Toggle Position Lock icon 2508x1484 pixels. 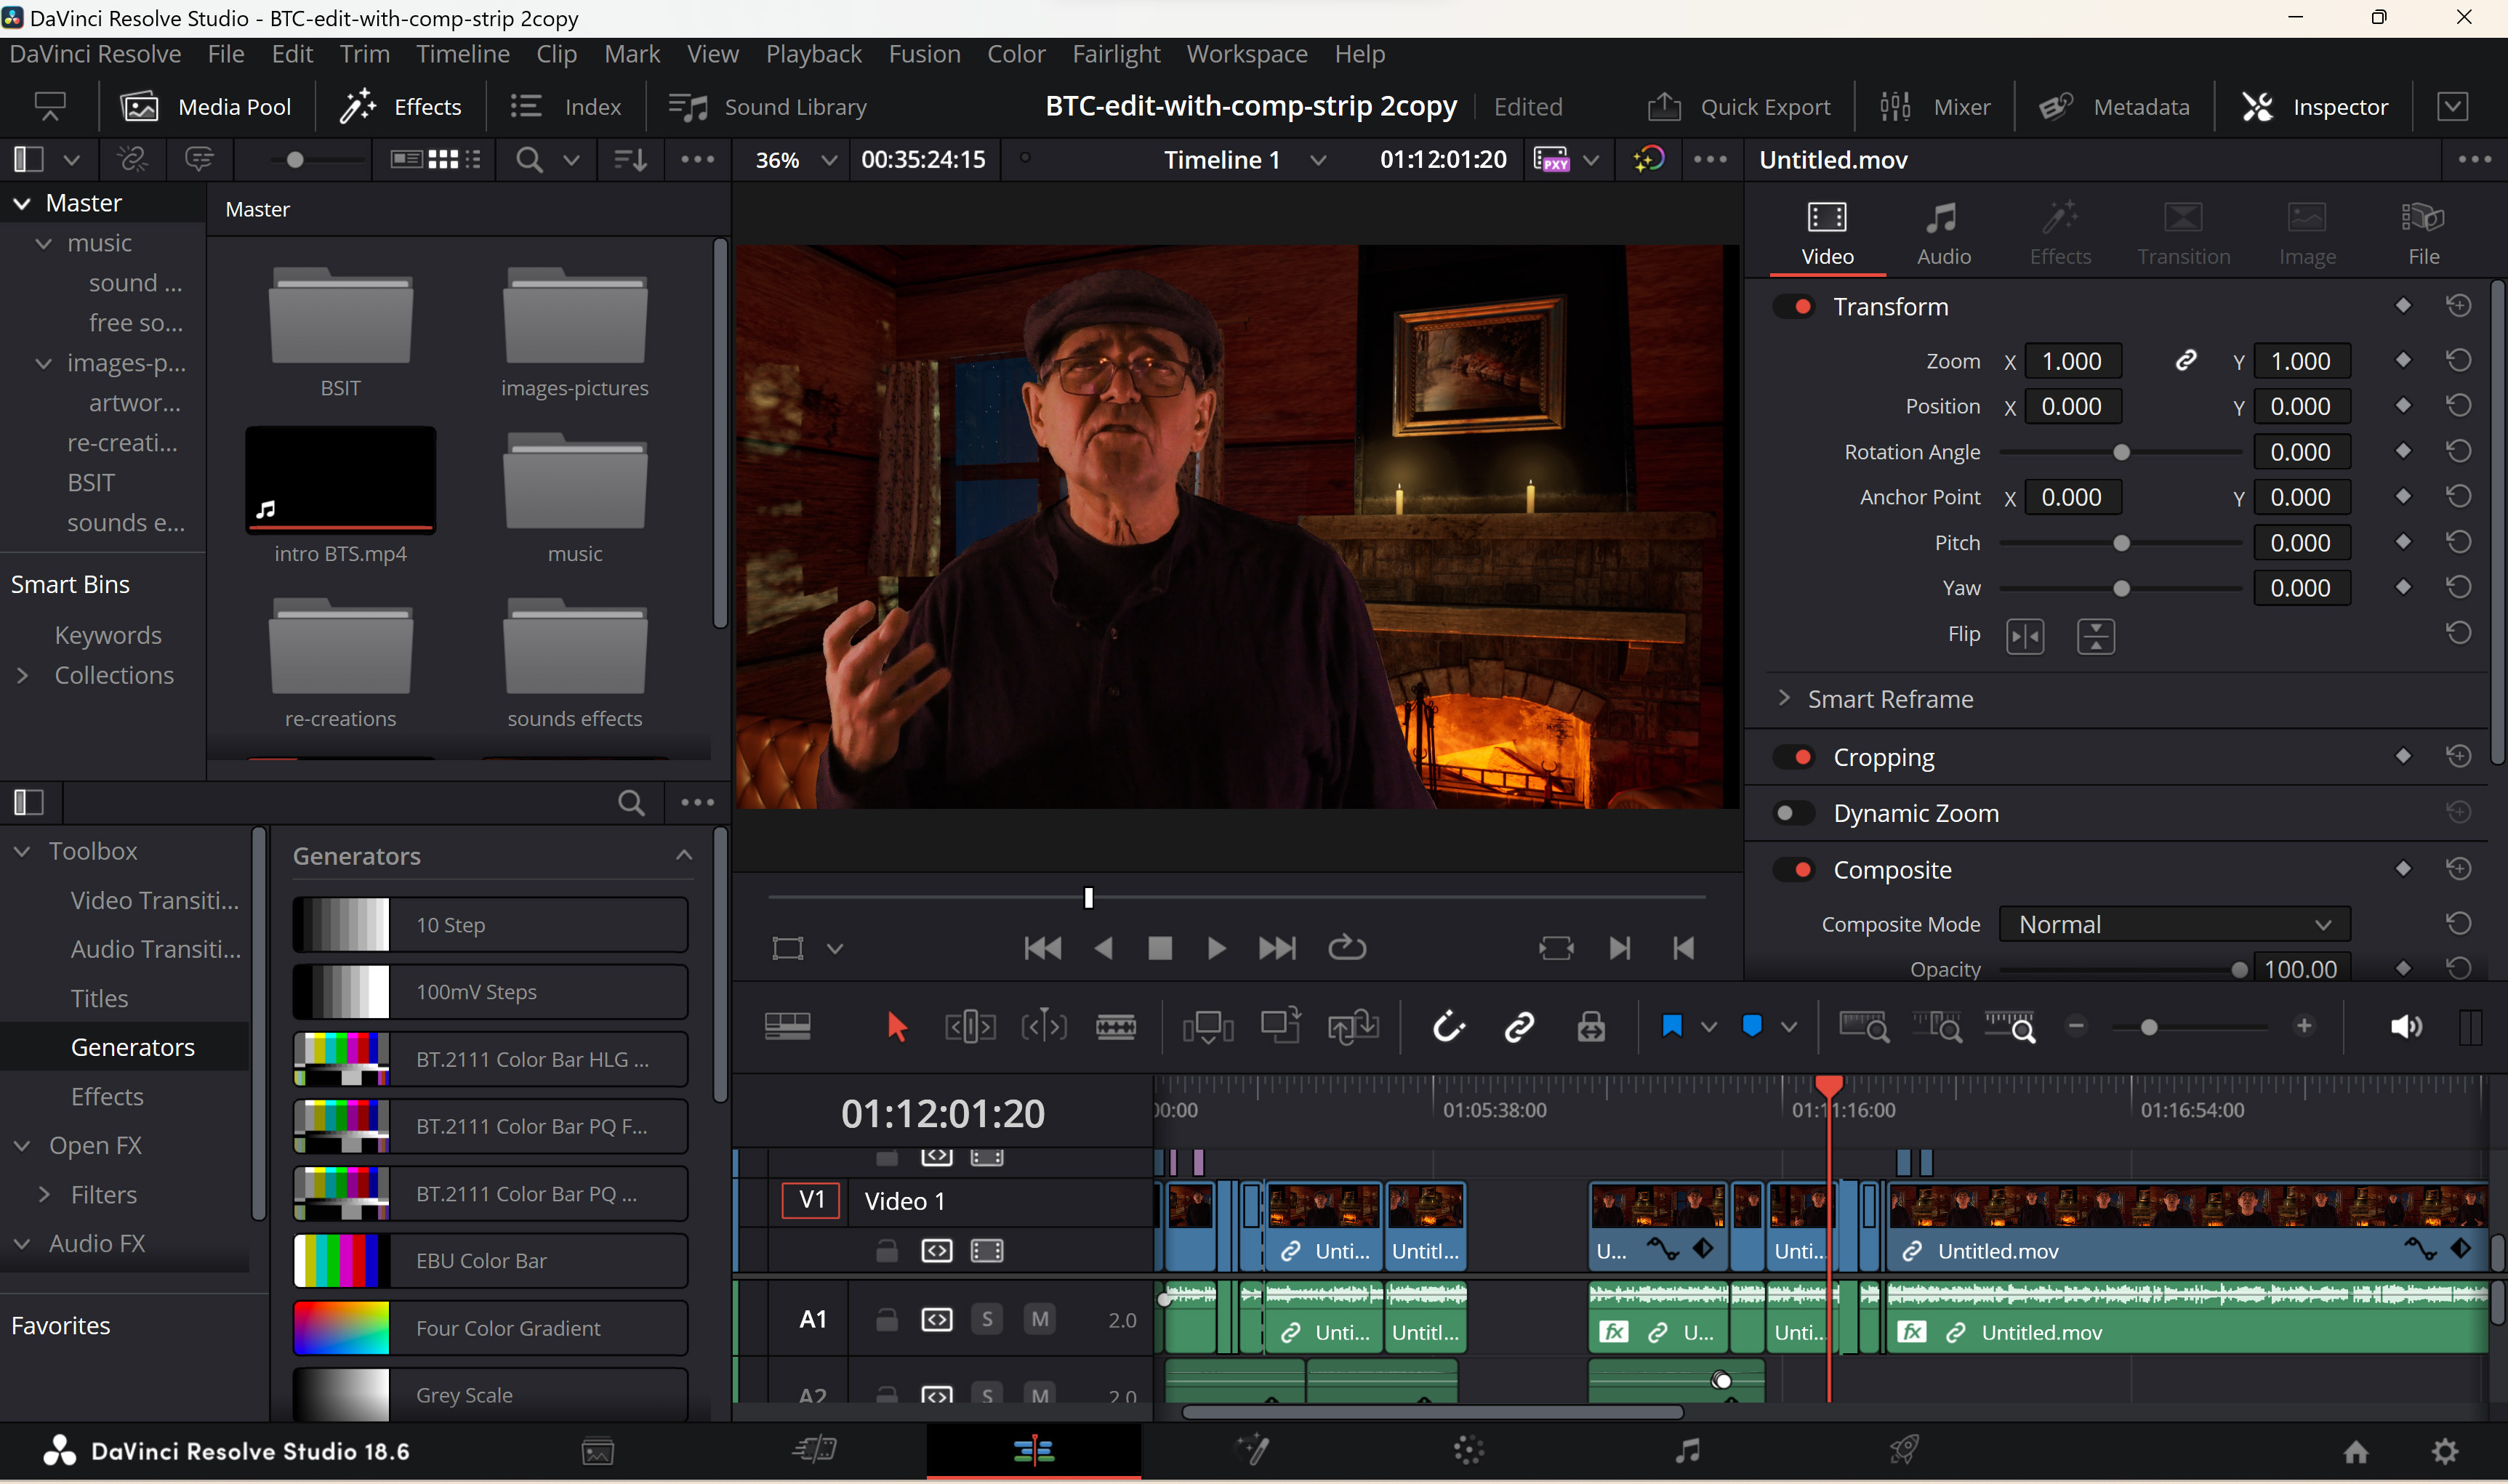[1592, 1027]
